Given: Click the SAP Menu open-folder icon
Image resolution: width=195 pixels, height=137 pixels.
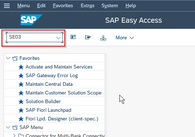Looking at the screenshot, I should coord(15,128).
